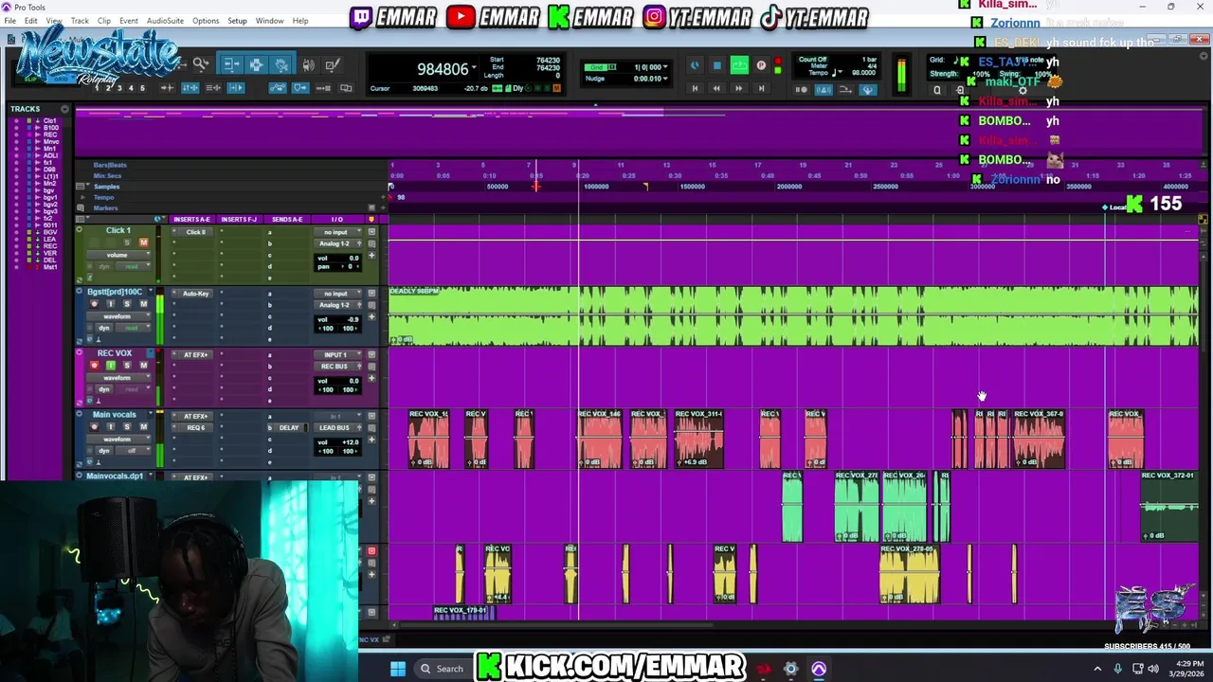Toggle Tab to Transients icon

pyautogui.click(x=168, y=88)
